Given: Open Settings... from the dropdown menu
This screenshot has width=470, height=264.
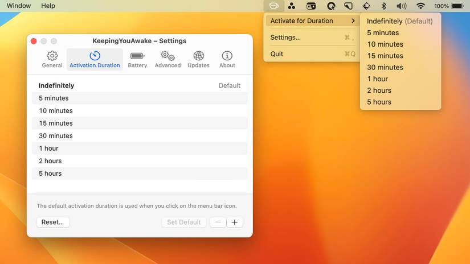Looking at the screenshot, I should pyautogui.click(x=312, y=38).
